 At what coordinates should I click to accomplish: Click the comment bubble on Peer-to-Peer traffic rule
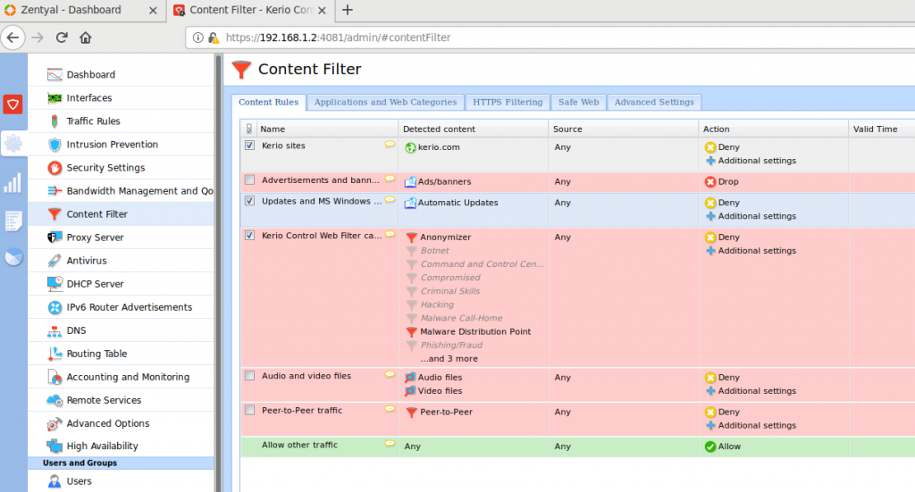coord(390,409)
